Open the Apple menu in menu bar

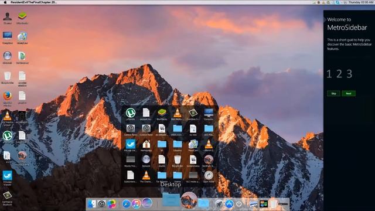click(x=5, y=2)
